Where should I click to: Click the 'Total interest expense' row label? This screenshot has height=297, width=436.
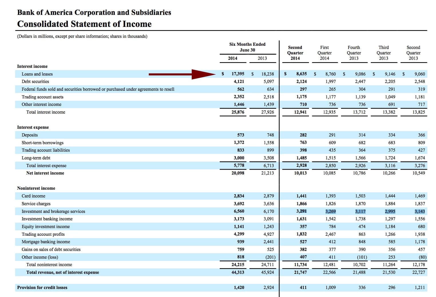pyautogui.click(x=46, y=166)
